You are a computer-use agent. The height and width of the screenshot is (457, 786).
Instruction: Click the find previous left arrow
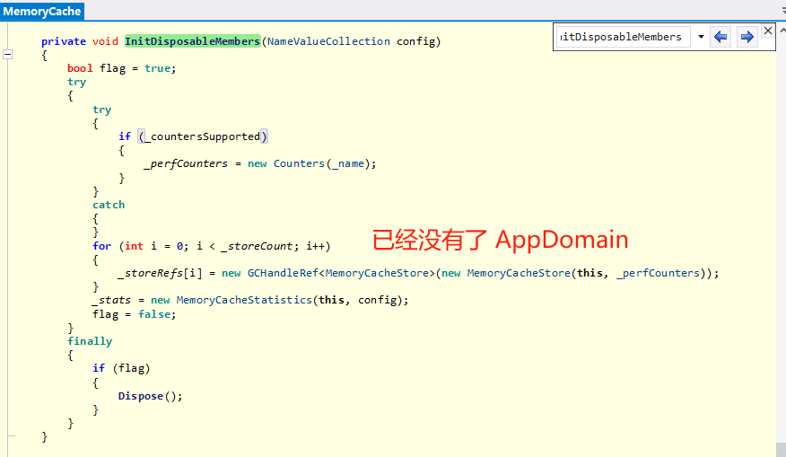click(720, 37)
